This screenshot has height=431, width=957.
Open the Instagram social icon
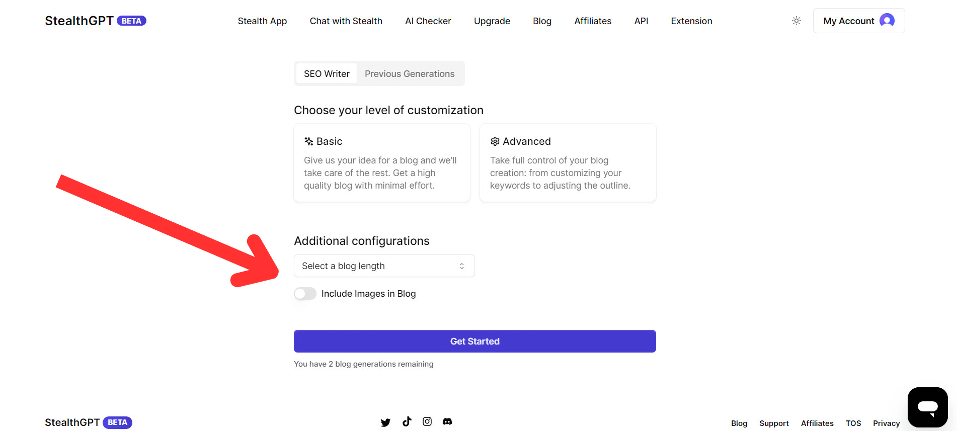(x=427, y=421)
